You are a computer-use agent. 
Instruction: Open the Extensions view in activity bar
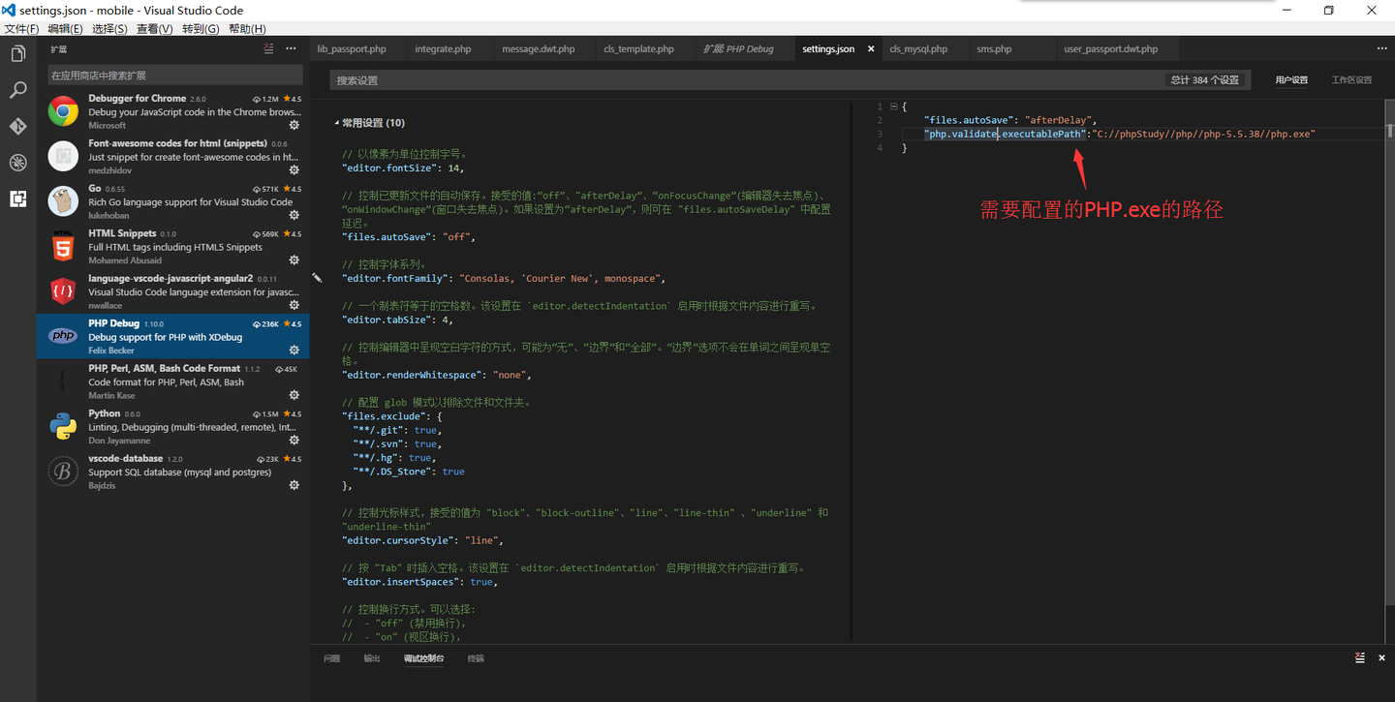click(x=17, y=198)
